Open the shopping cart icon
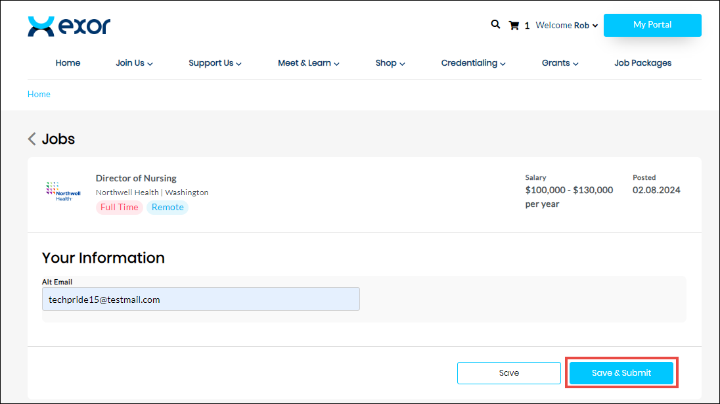The image size is (720, 404). pyautogui.click(x=514, y=26)
